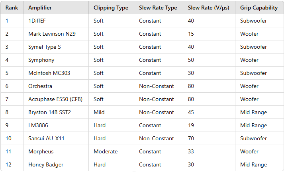Image resolution: width=284 pixels, height=172 pixels.
Task: Click rank number 12
Action: pyautogui.click(x=8, y=164)
